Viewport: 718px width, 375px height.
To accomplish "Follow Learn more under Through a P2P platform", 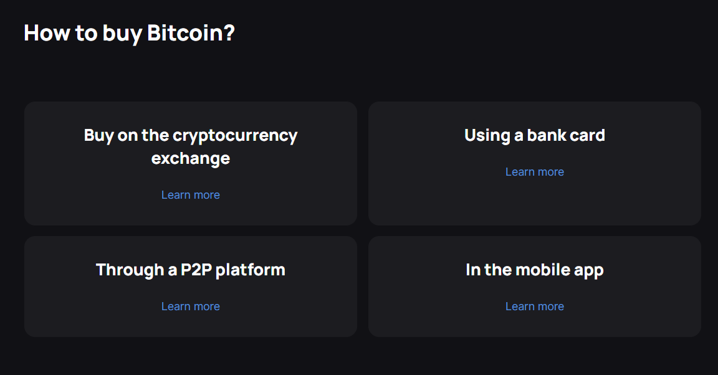I will 191,306.
